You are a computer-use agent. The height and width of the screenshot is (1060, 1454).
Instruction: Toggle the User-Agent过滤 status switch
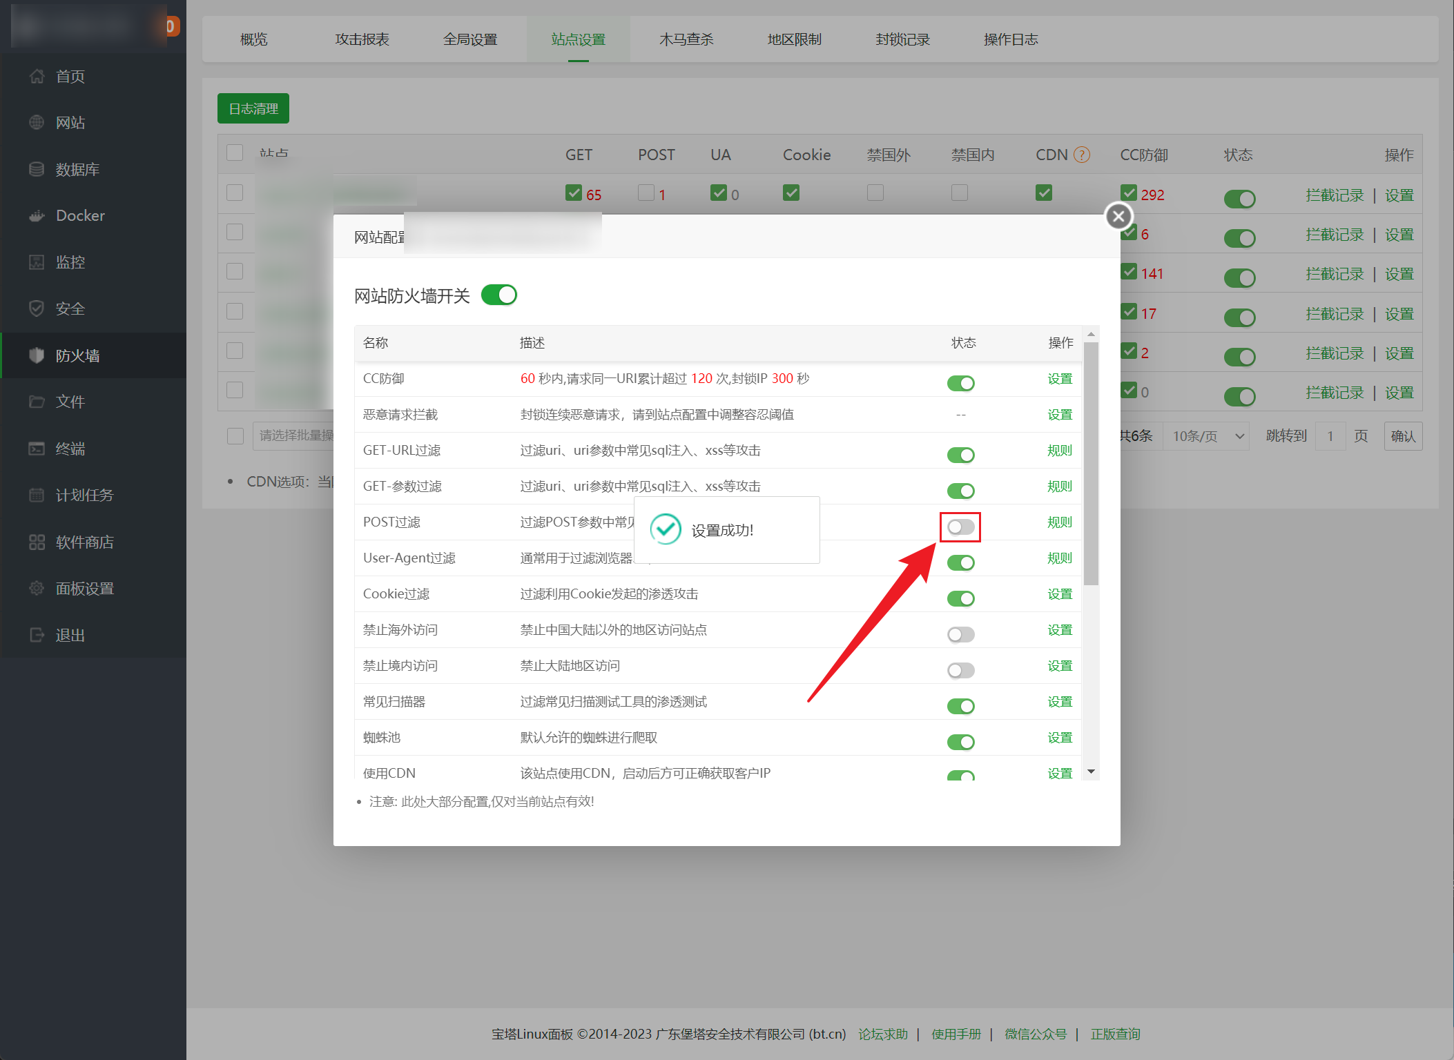[960, 562]
